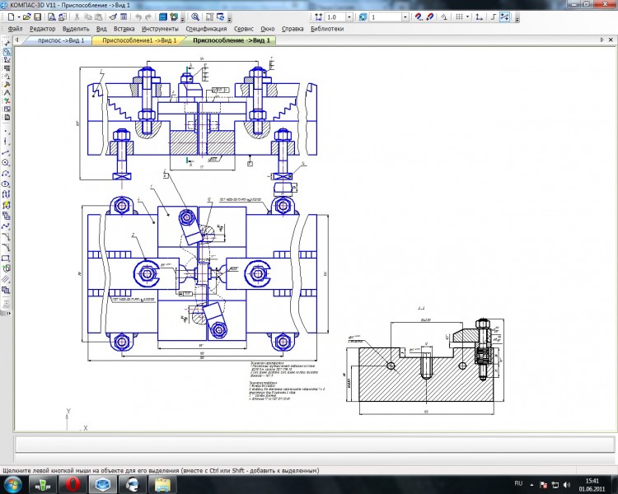Image resolution: width=618 pixels, height=494 pixels.
Task: Save the current drawing
Action: 37,17
